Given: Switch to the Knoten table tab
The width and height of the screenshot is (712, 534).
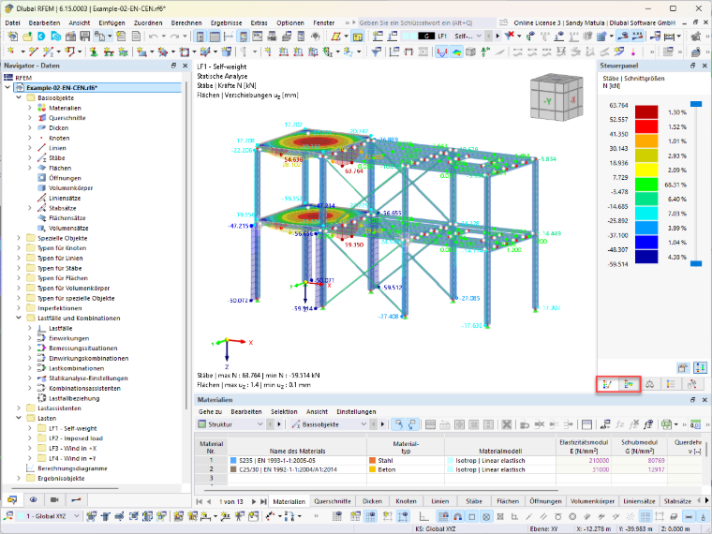Looking at the screenshot, I should click(406, 501).
